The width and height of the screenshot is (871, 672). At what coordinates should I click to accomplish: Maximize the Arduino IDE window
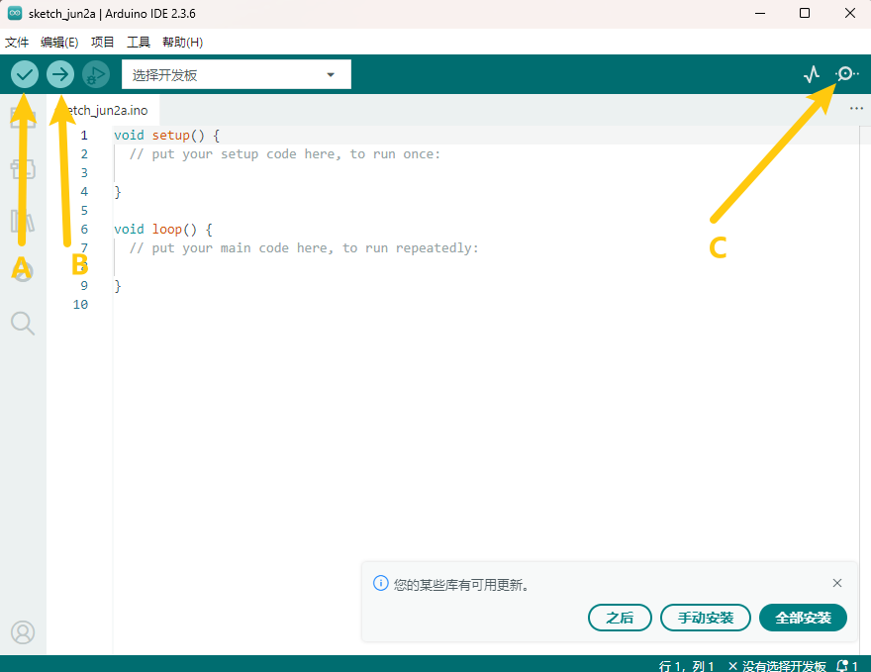[805, 13]
